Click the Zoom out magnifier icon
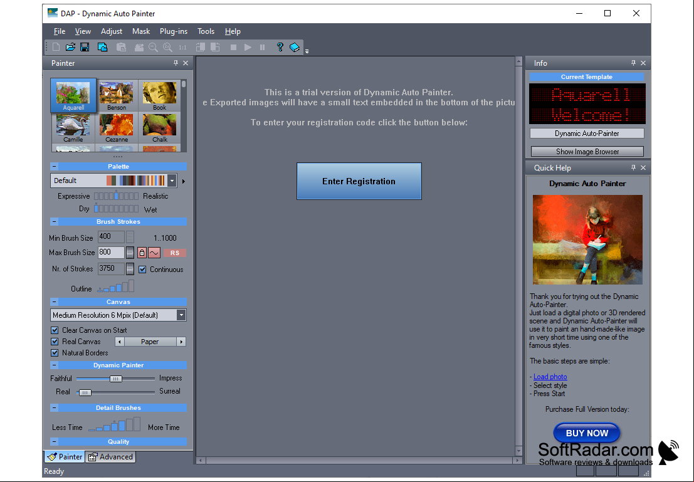Image resolution: width=694 pixels, height=482 pixels. click(x=153, y=47)
